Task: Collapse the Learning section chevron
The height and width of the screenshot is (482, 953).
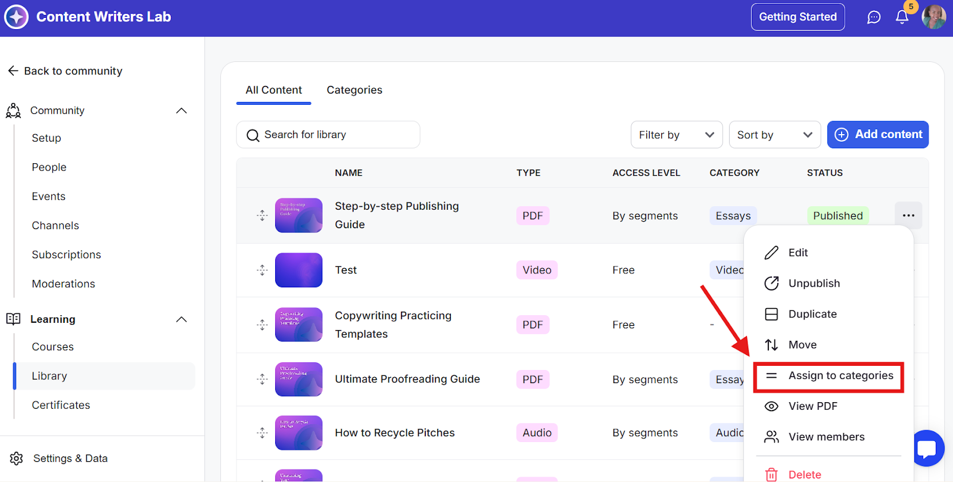Action: tap(182, 319)
